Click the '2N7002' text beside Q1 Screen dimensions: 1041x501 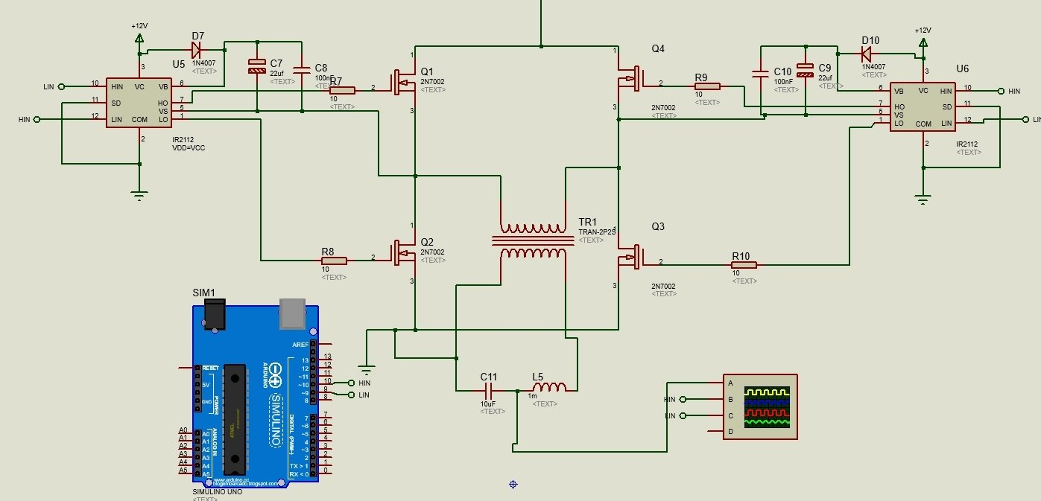(433, 82)
